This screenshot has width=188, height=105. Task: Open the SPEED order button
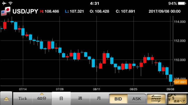pyautogui.click(x=155, y=99)
